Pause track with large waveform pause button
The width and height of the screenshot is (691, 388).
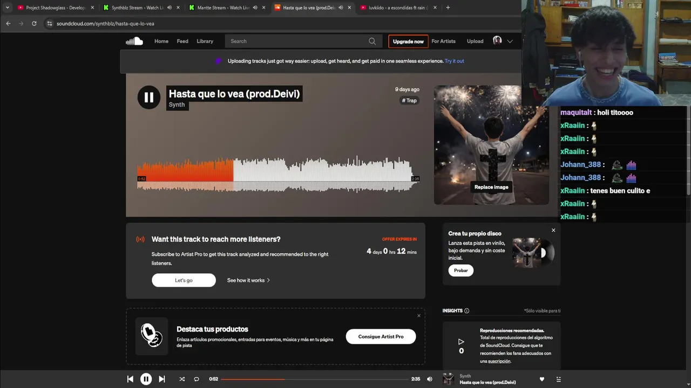pyautogui.click(x=148, y=98)
